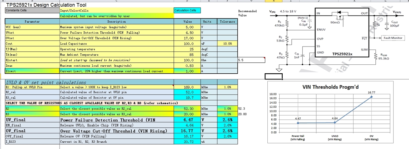
Task: Select the 'Value' header cell
Action: 187,22
